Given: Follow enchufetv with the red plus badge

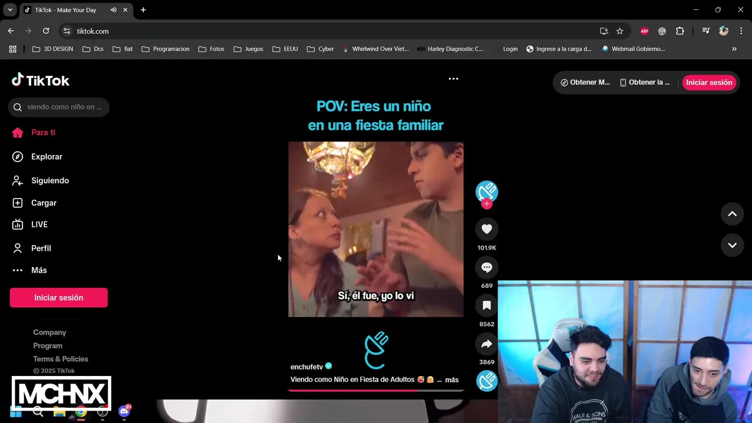Looking at the screenshot, I should (x=486, y=204).
